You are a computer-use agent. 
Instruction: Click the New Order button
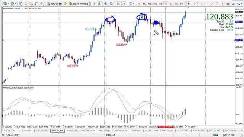(x=55, y=4)
